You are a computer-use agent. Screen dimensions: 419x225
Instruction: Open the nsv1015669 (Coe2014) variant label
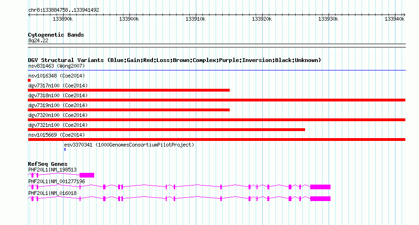click(x=56, y=135)
